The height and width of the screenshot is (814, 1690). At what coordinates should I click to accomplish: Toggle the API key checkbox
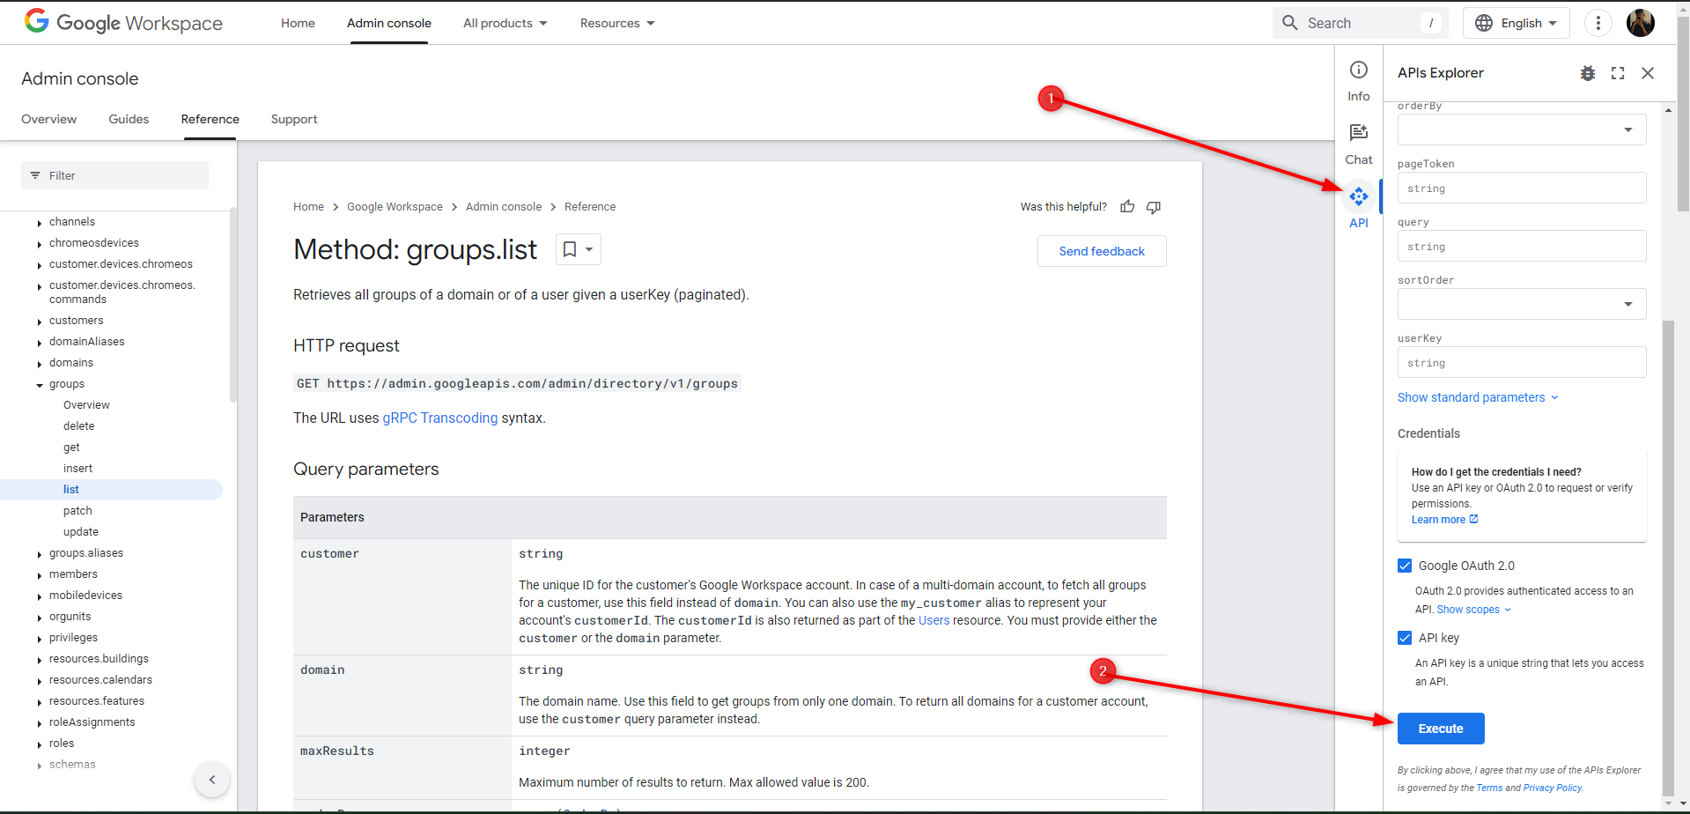1405,638
